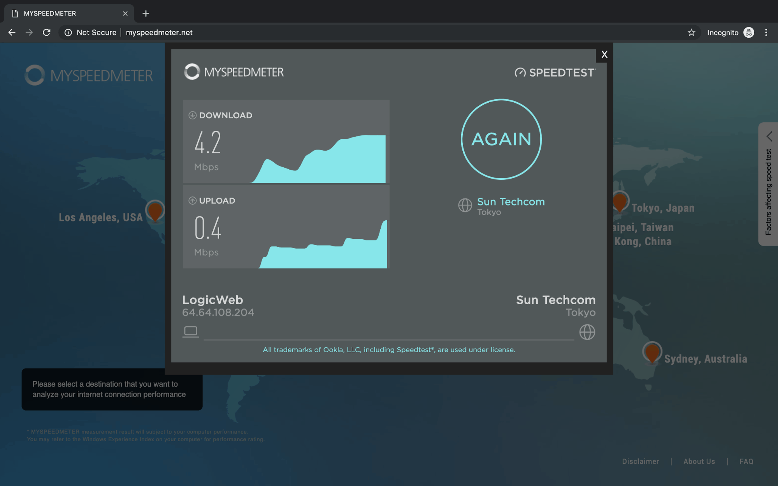Click the AGAIN button to rerun the test
Viewport: 778px width, 486px height.
tap(501, 139)
